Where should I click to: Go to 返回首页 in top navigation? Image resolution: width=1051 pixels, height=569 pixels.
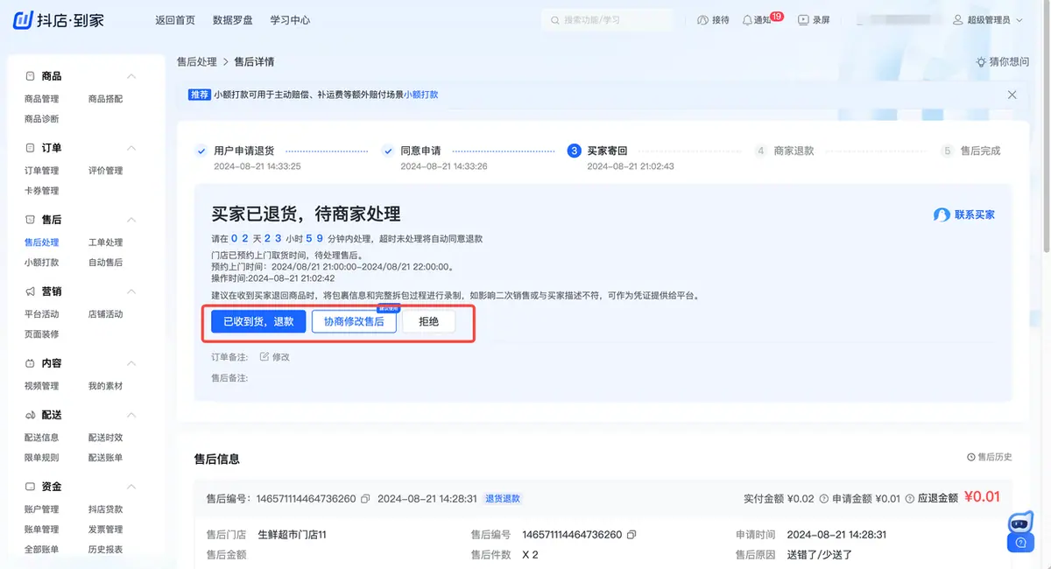pyautogui.click(x=175, y=20)
